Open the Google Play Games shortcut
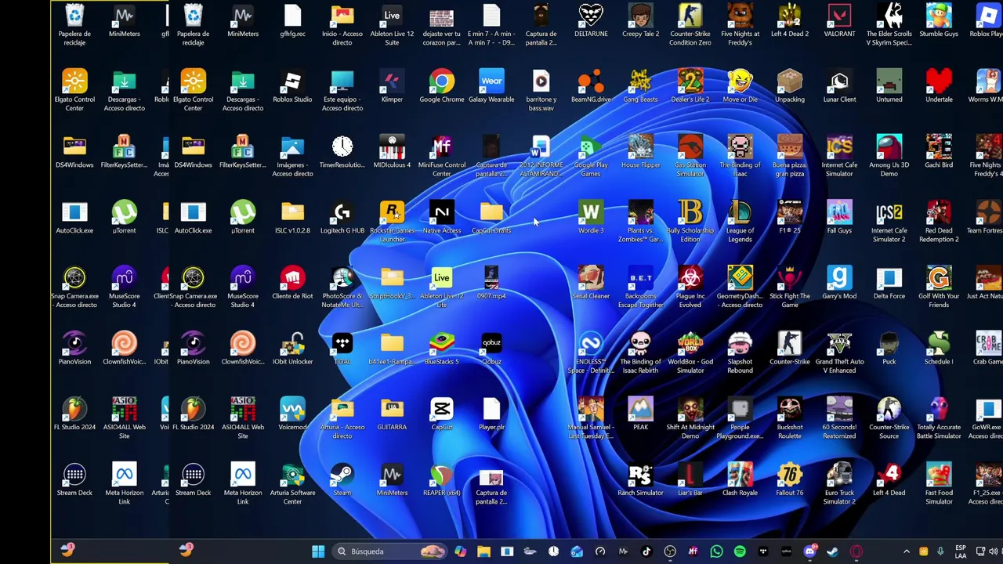Image resolution: width=1003 pixels, height=564 pixels. [x=591, y=157]
